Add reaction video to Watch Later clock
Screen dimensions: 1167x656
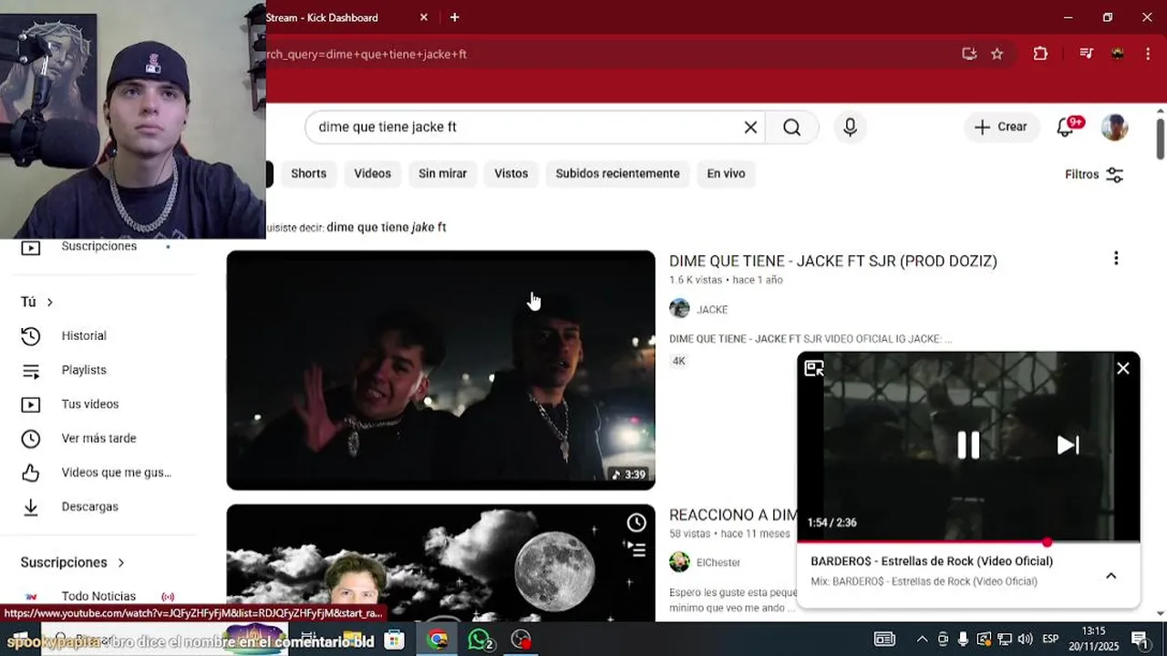(636, 523)
